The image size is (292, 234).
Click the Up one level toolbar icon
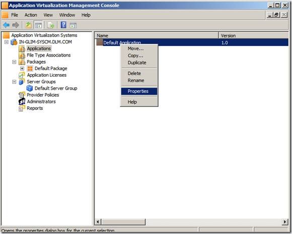pos(28,25)
